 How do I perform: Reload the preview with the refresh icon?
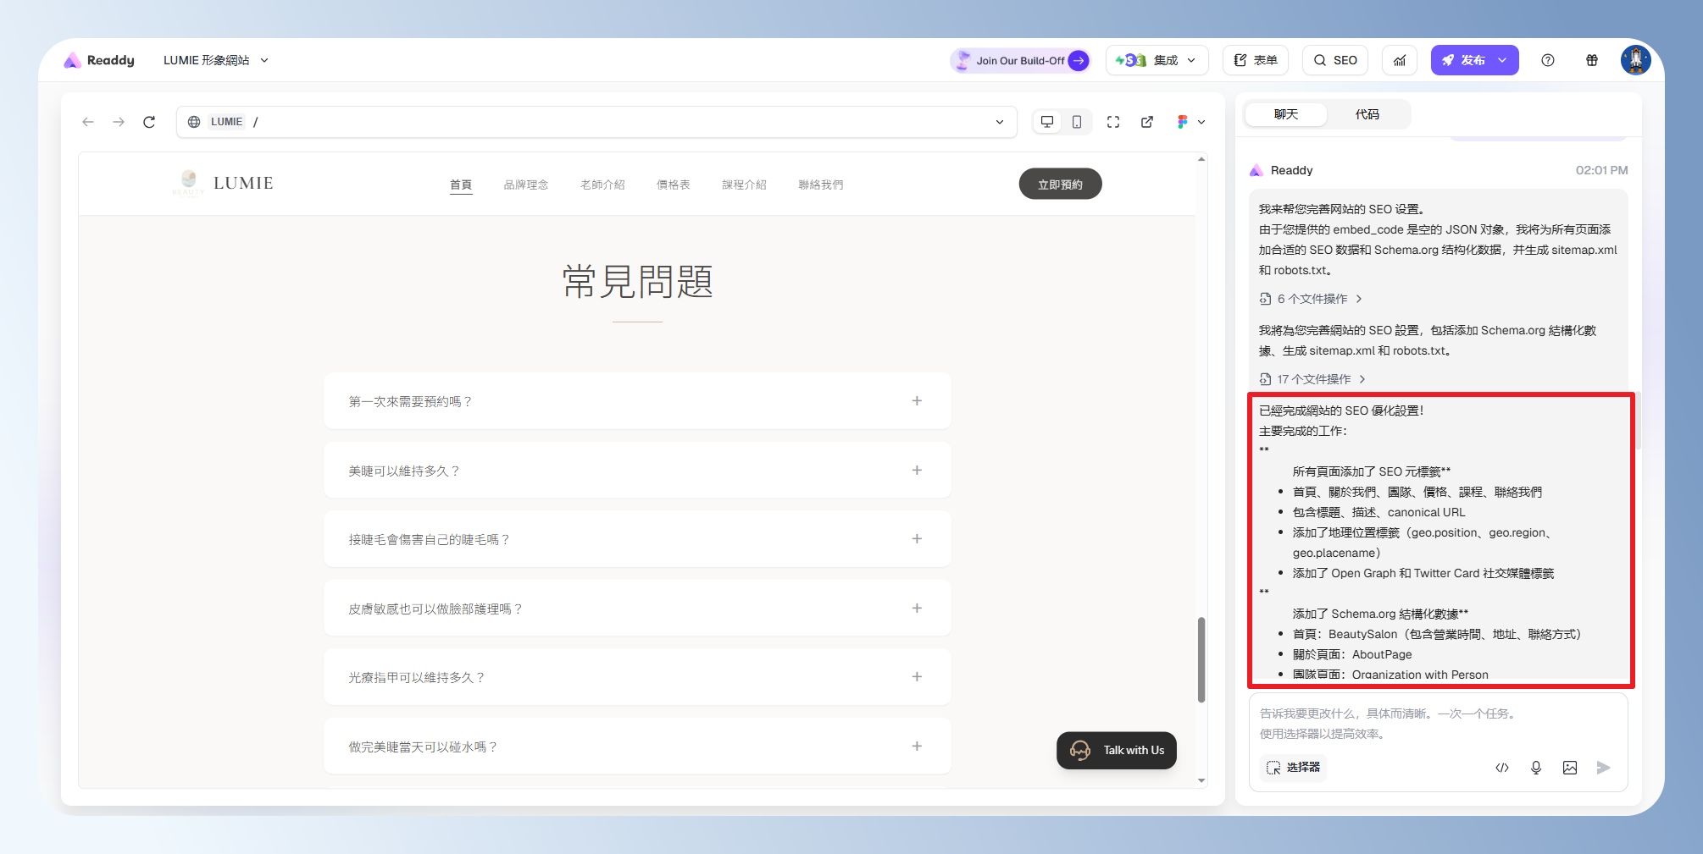click(149, 122)
